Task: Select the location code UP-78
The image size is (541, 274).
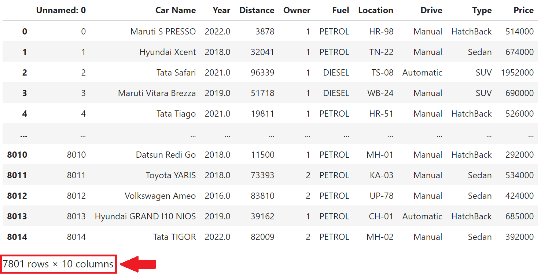Action: pos(382,196)
